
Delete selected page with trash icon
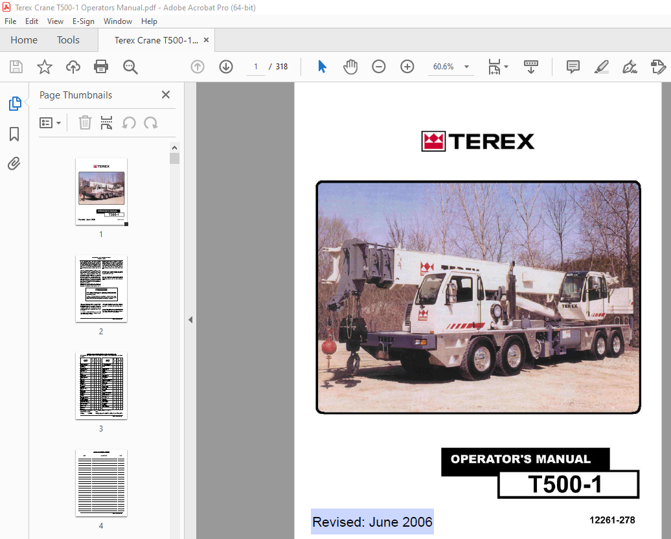pyautogui.click(x=85, y=123)
